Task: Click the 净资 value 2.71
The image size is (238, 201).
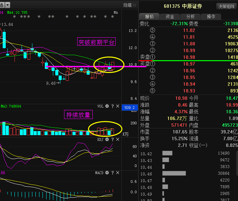Action: click(182, 145)
